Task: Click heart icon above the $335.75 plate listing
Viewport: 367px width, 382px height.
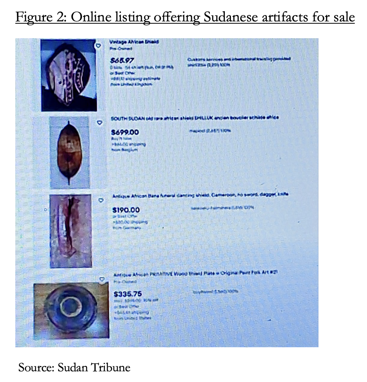Action: [102, 279]
